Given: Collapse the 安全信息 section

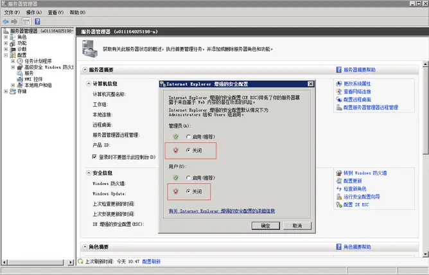Looking at the screenshot, I should pos(89,173).
